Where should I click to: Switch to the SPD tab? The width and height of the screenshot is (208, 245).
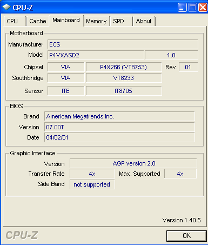coord(122,21)
